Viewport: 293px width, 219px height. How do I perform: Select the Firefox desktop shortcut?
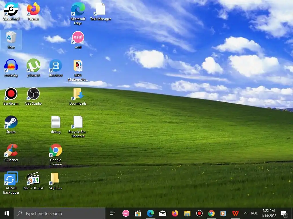point(33,11)
